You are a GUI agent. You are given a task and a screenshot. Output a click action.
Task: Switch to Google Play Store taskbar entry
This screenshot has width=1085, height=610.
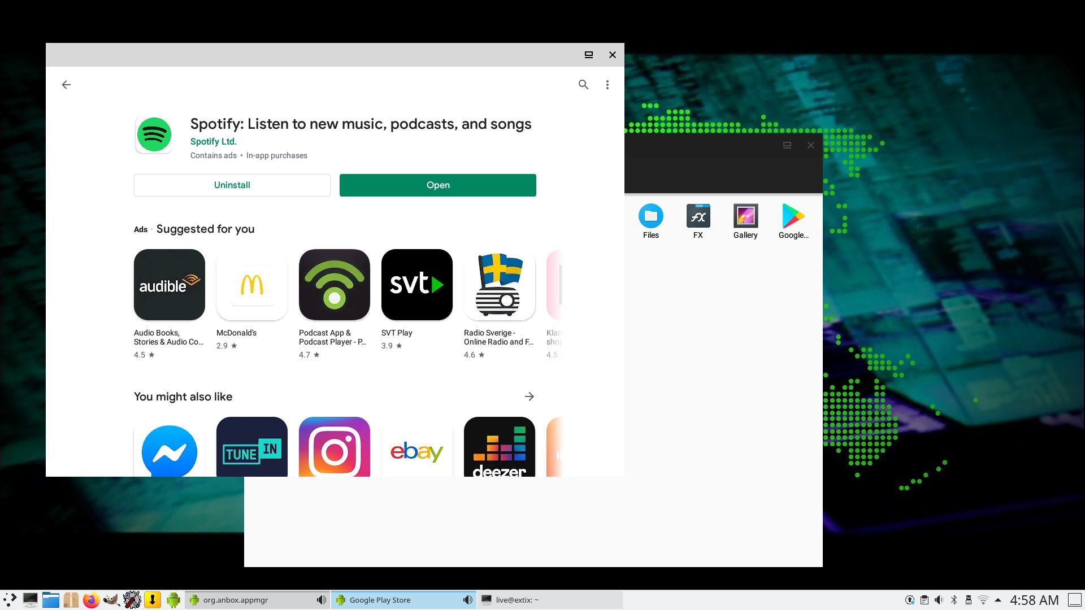tap(403, 600)
